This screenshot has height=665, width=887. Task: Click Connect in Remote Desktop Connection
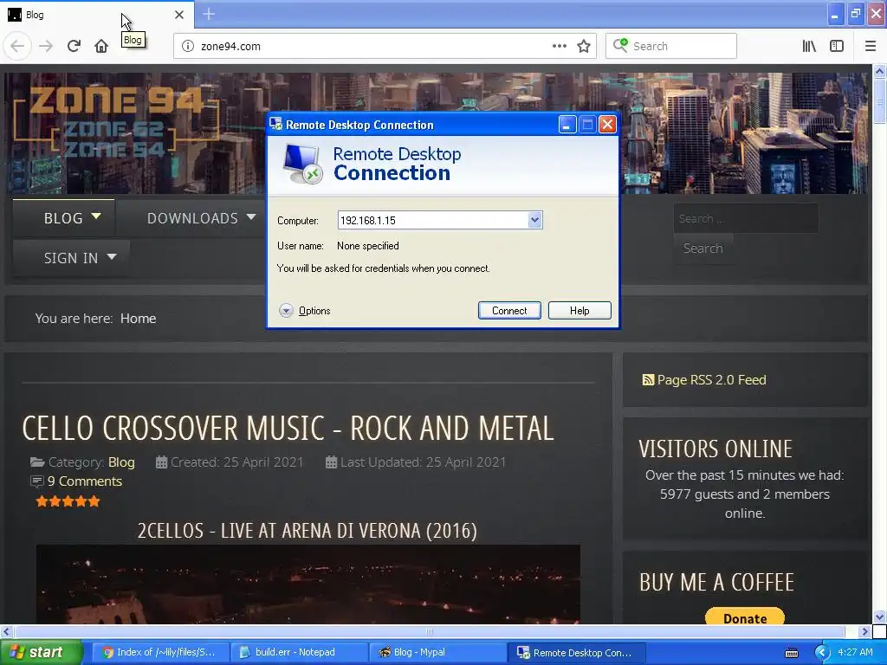[x=509, y=311]
